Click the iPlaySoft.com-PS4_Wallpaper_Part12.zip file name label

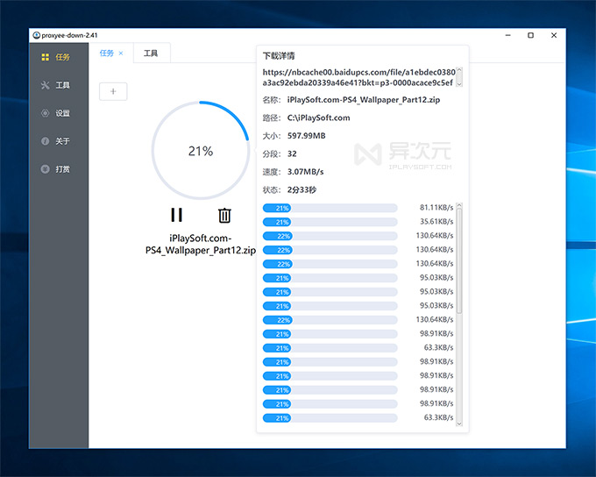click(201, 244)
